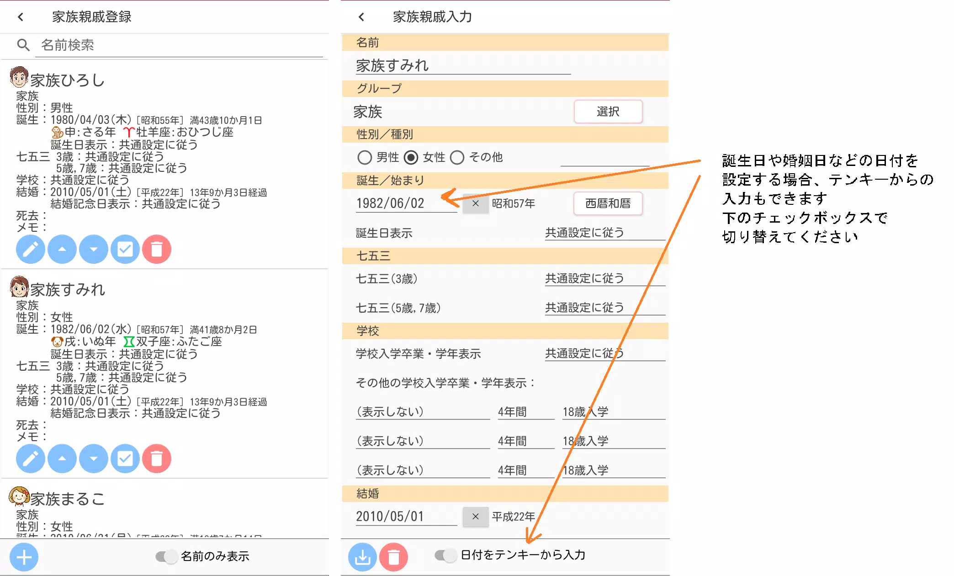Open the 学校入学卒業・学年表示 dropdown
The image size is (954, 576).
(x=604, y=353)
